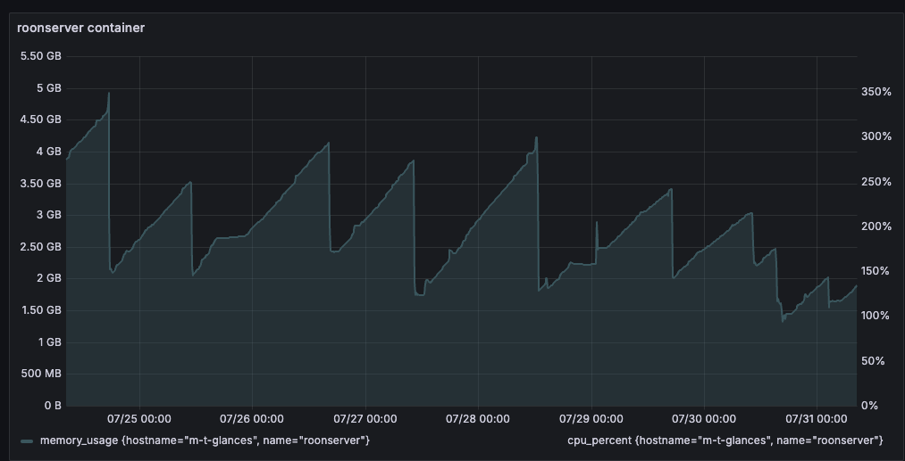
Task: Click the 500 MB y-axis label
Action: coord(41,374)
